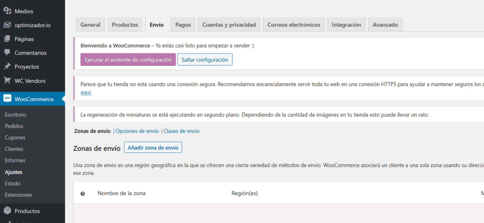This screenshot has width=484, height=223.
Task: Click Añadir zona de envío button
Action: pyautogui.click(x=153, y=147)
